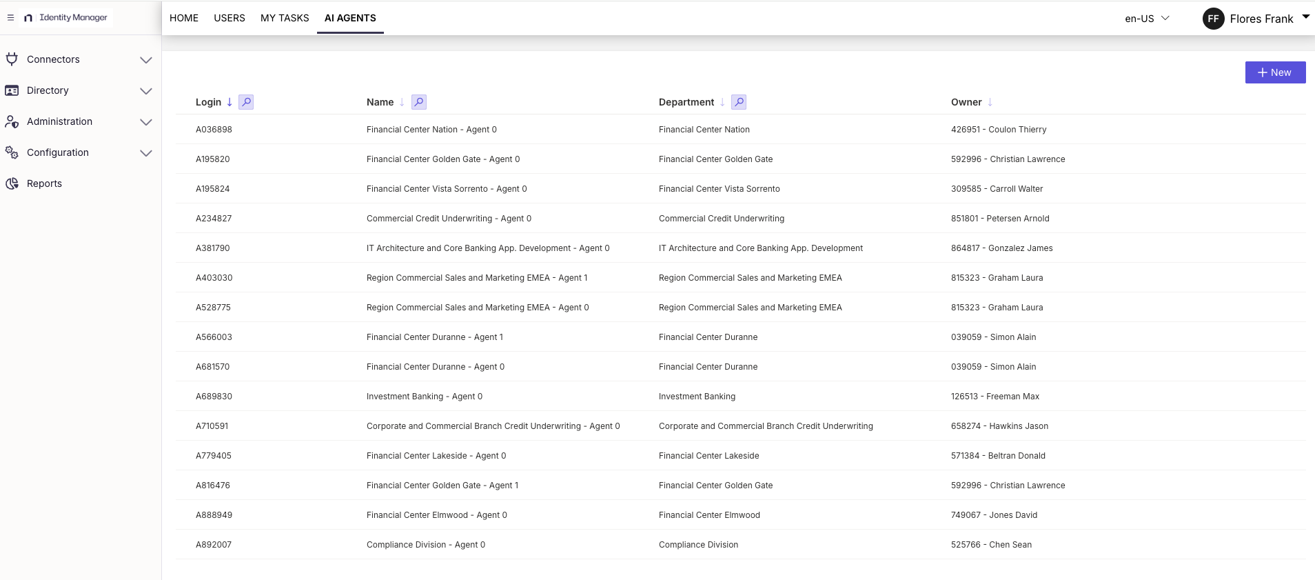Sort by Name using the arrow

[402, 102]
